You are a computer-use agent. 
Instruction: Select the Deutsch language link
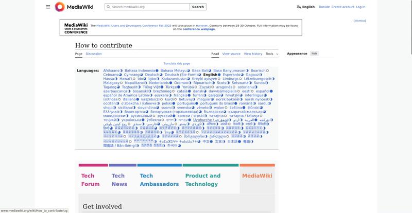152,75
